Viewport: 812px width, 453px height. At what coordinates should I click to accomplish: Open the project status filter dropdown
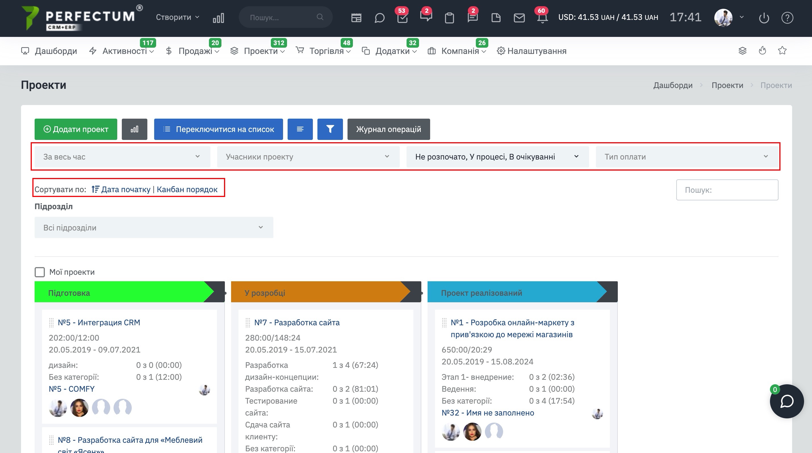coord(497,157)
